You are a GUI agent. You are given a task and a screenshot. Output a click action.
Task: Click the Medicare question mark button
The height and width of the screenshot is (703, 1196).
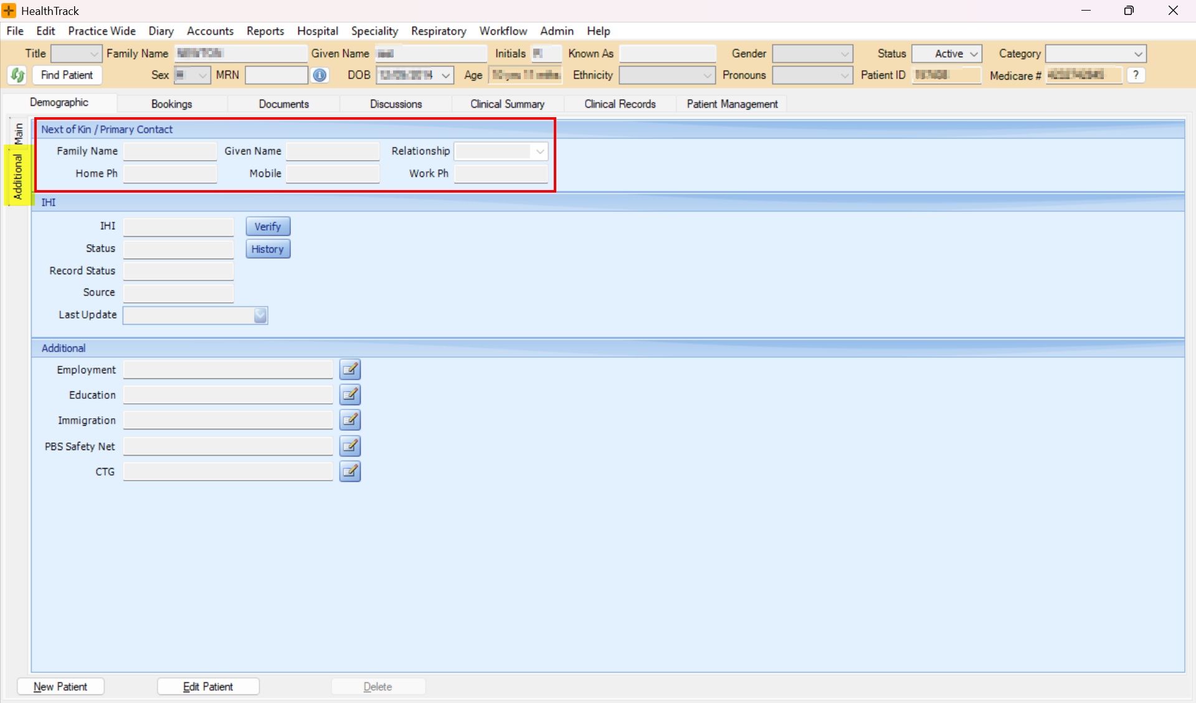coord(1136,75)
